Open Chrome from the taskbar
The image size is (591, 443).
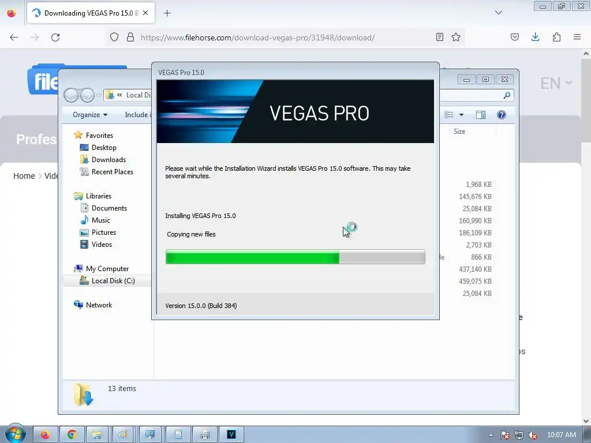click(x=72, y=435)
